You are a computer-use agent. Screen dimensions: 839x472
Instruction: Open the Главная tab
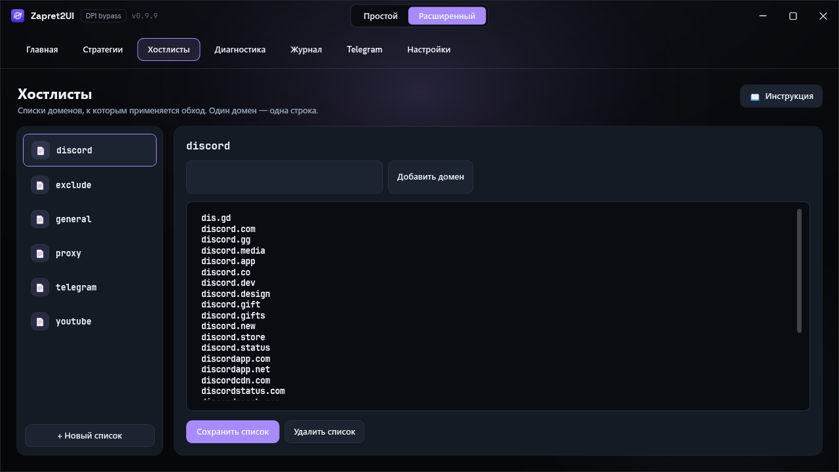pos(42,49)
